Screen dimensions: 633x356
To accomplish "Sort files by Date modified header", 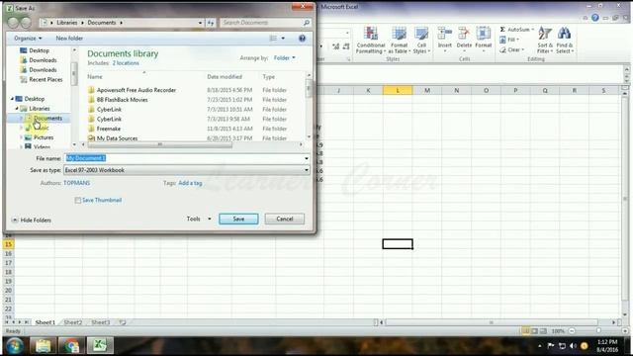I will (225, 77).
